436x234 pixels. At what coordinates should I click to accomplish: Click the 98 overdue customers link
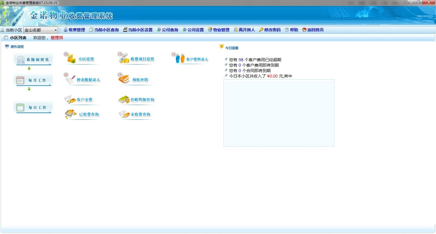tap(241, 60)
